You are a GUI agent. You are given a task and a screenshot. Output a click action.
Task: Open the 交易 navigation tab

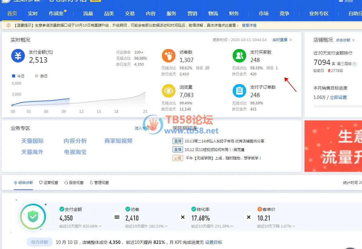[x=130, y=13]
